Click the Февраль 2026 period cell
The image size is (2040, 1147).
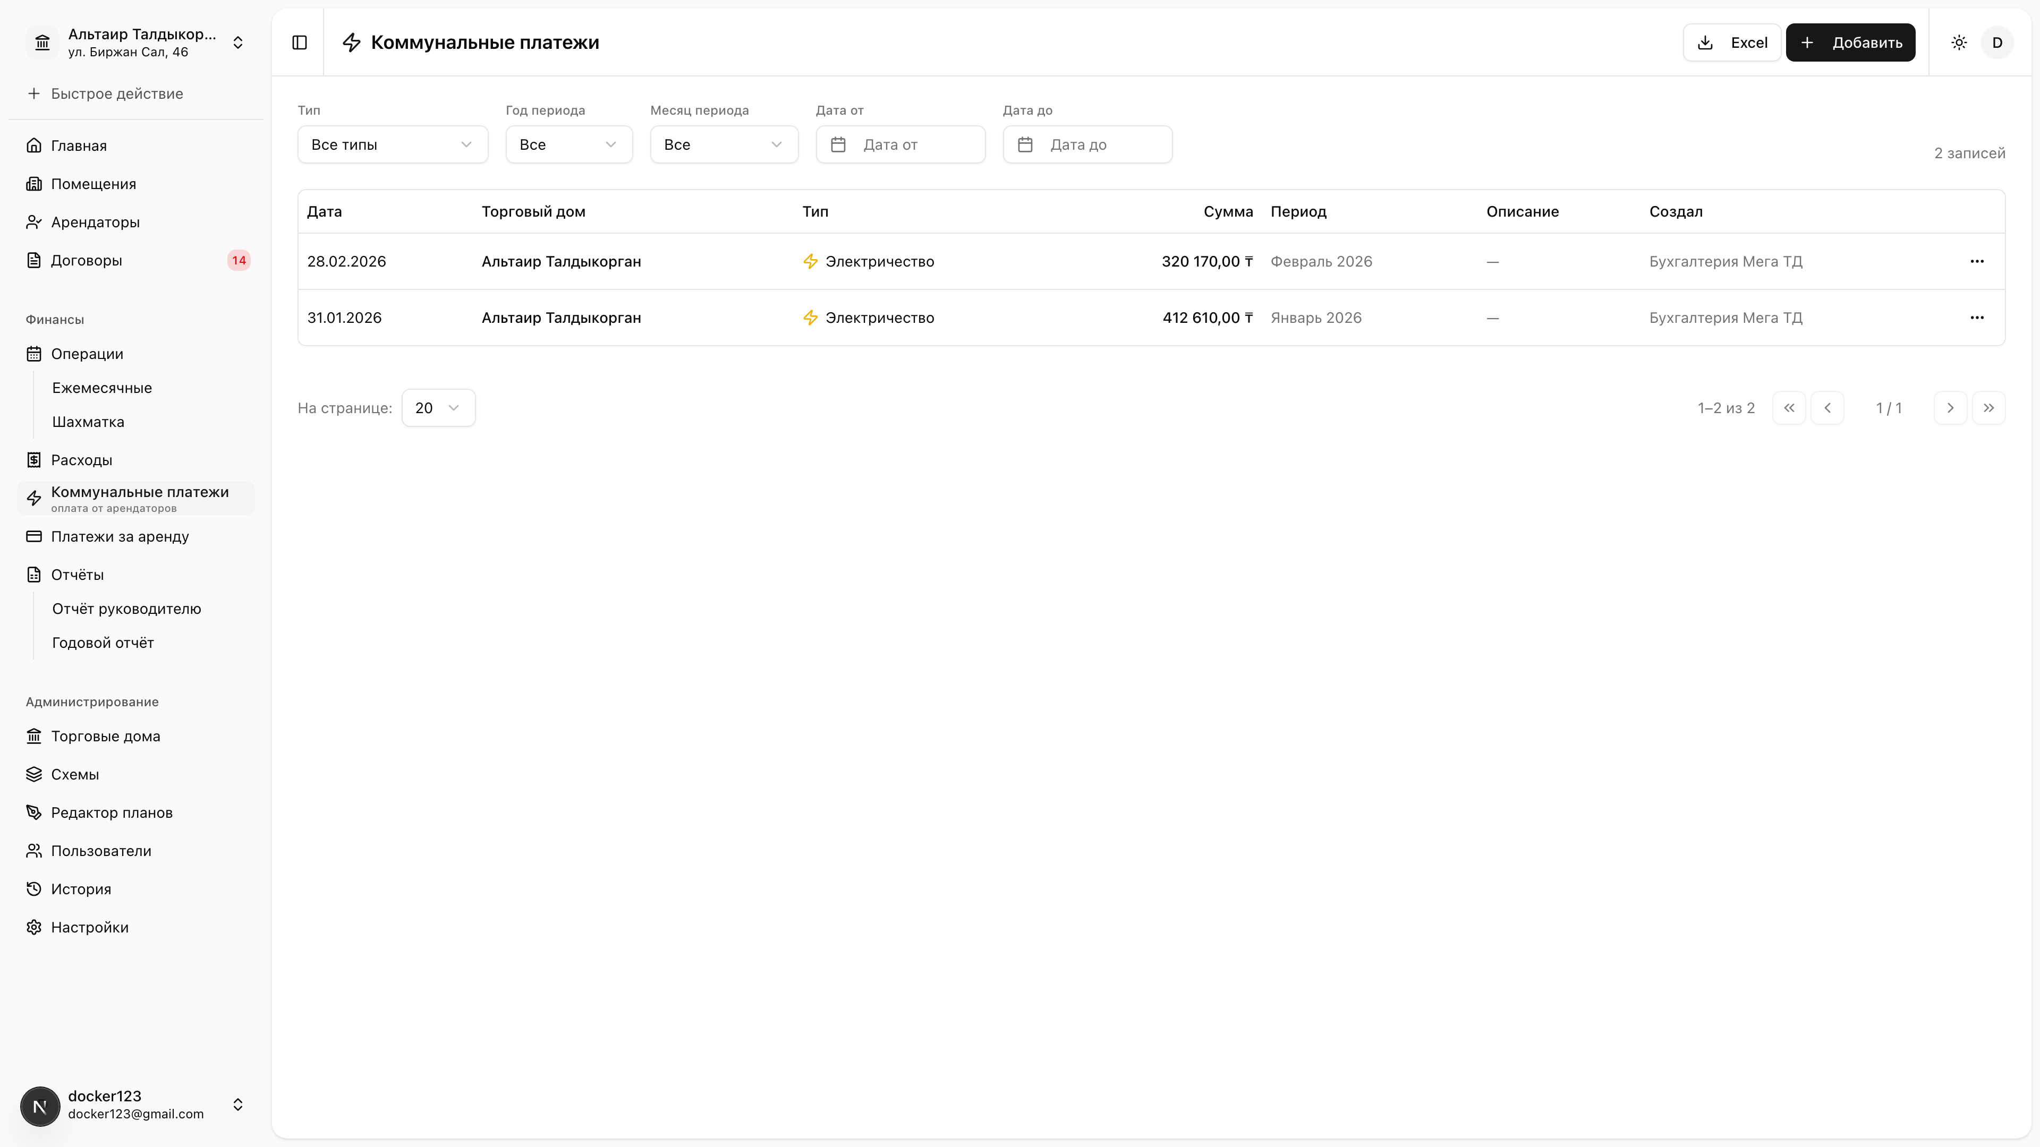(1321, 261)
